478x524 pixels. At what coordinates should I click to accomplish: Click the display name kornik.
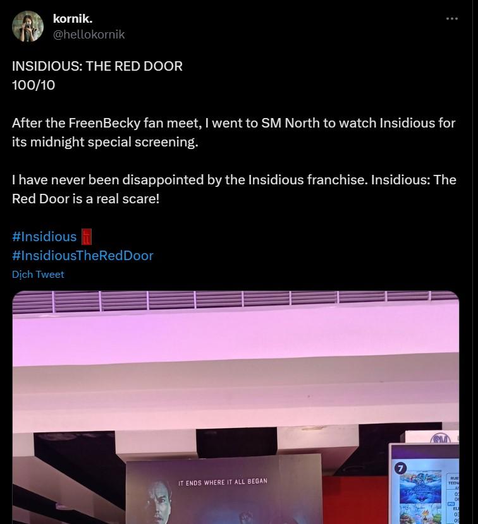[73, 19]
